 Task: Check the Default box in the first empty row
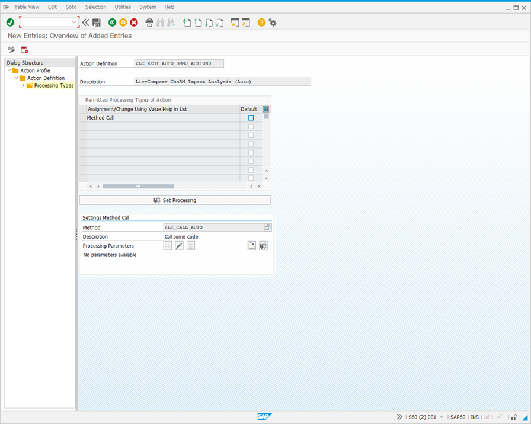[x=250, y=126]
